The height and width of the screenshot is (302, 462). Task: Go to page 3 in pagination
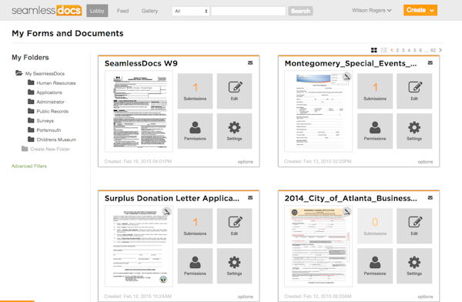pyautogui.click(x=403, y=50)
